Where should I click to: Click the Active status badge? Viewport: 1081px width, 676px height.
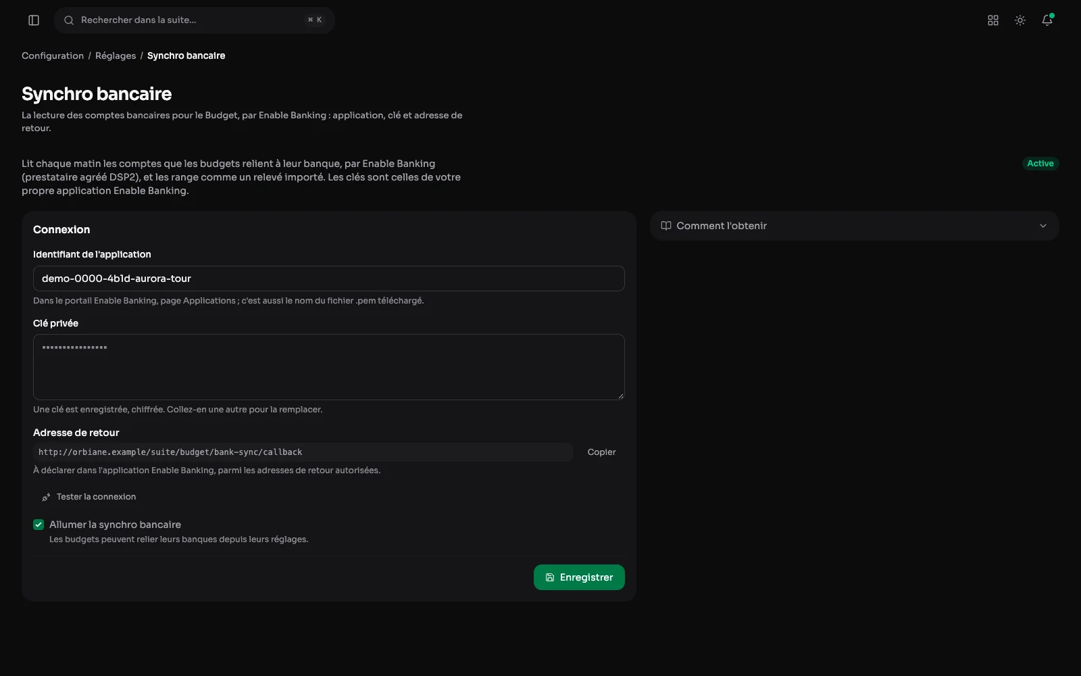click(1040, 164)
